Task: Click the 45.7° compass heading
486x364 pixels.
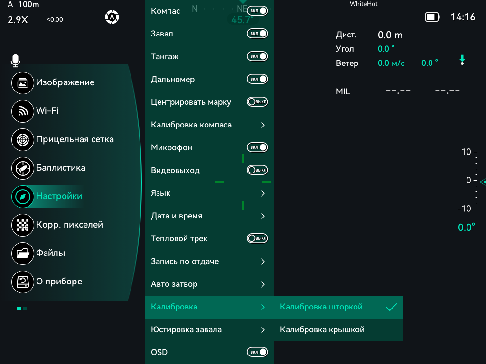Action: pos(243,20)
